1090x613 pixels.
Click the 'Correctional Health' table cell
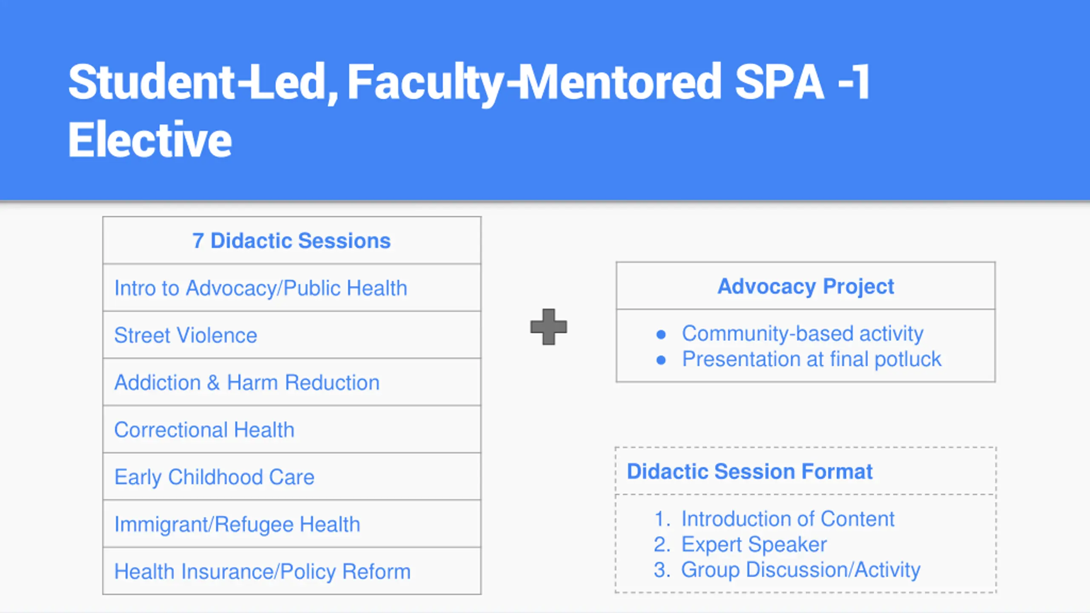point(292,430)
